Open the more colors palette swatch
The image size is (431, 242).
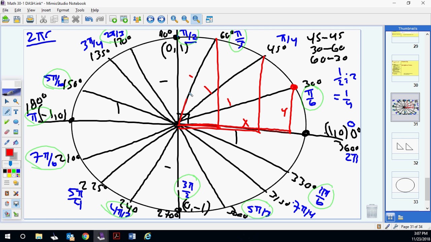click(x=18, y=175)
